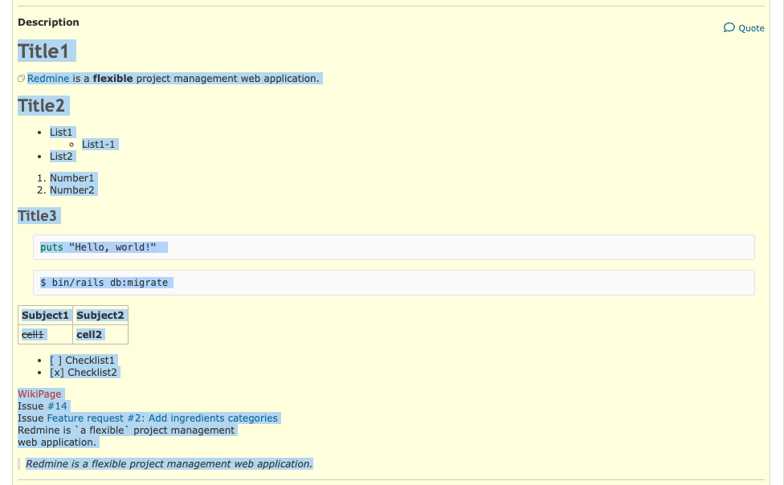Open issue link #14

tap(57, 406)
